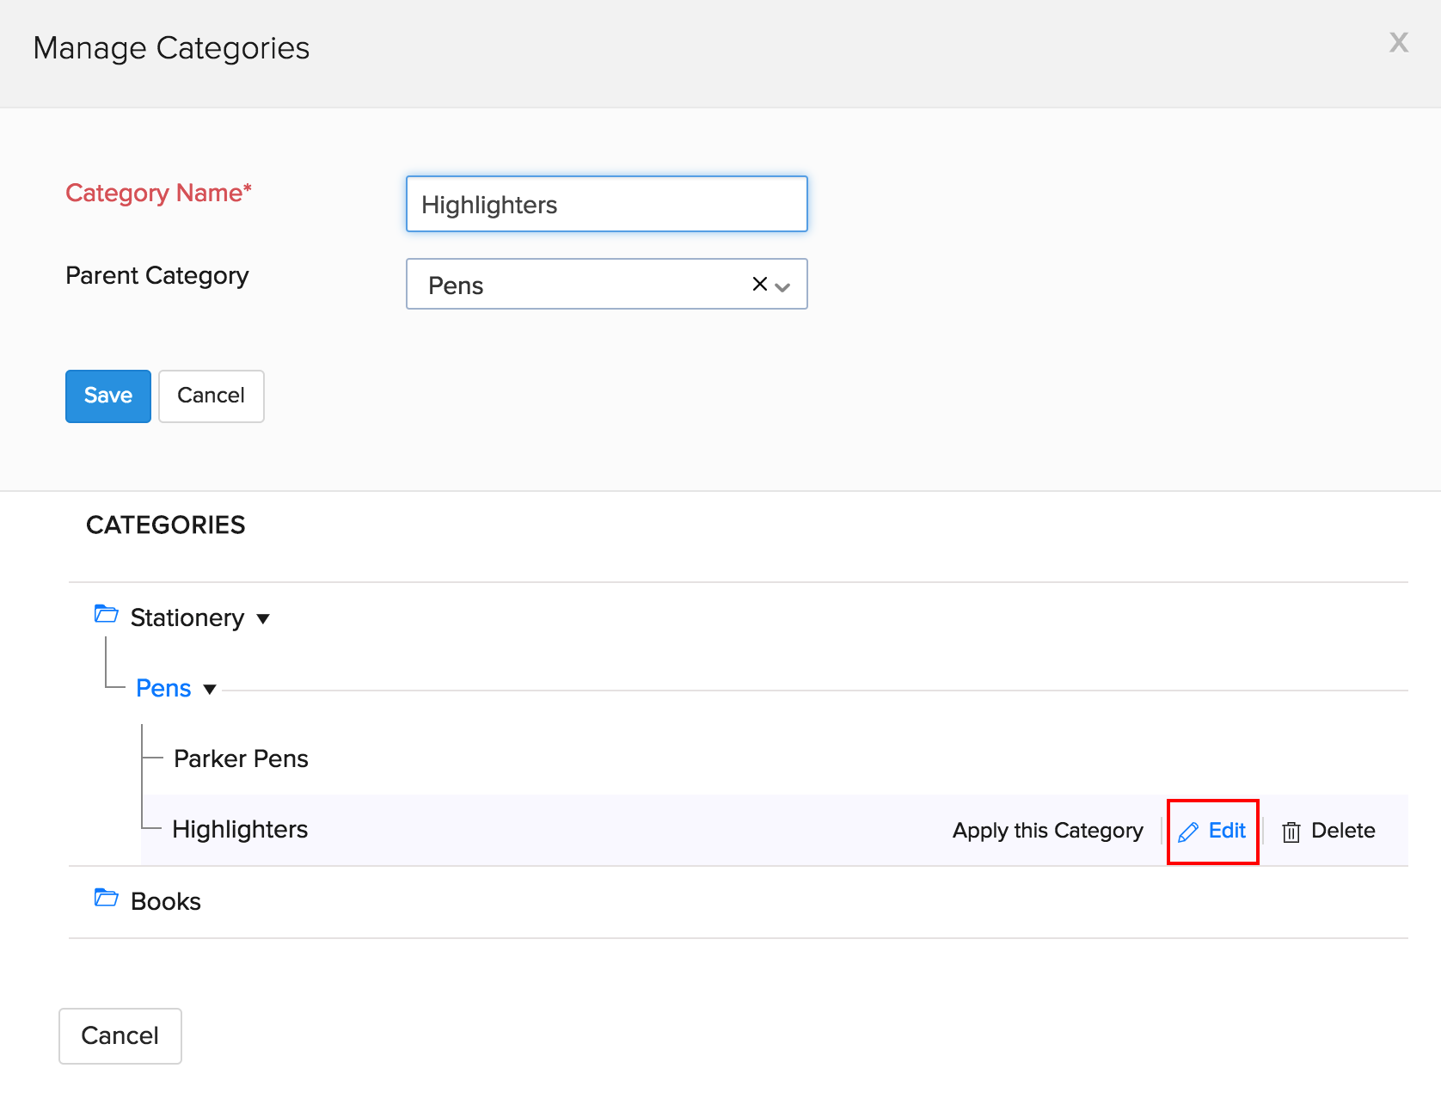The height and width of the screenshot is (1099, 1441).
Task: Click the pencil Edit icon for Highlighters
Action: point(1188,832)
